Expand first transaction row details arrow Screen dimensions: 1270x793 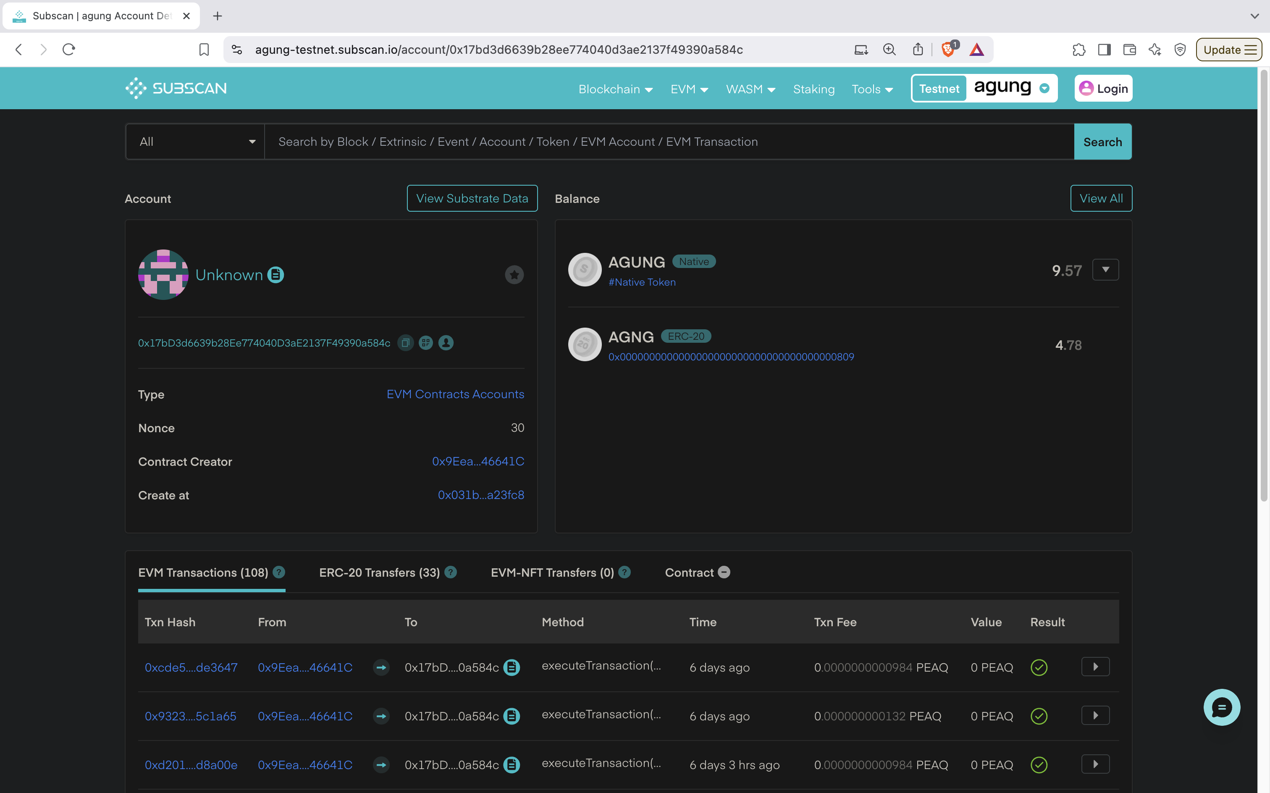tap(1095, 667)
